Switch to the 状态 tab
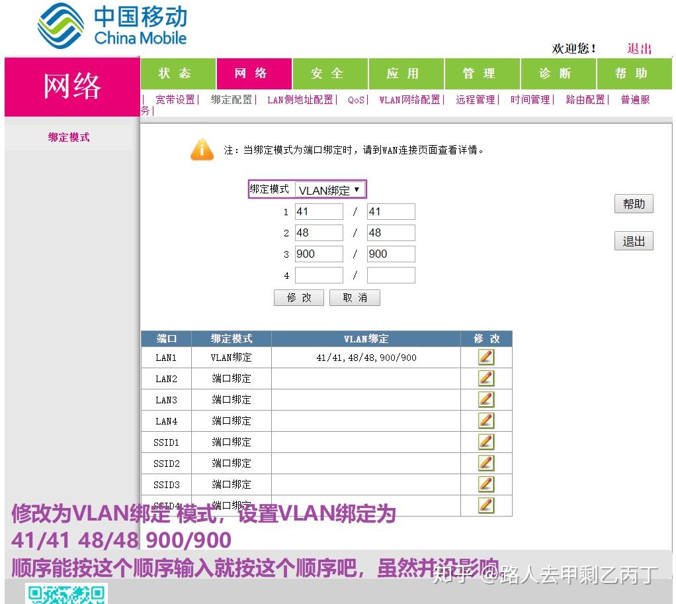The width and height of the screenshot is (676, 604). (177, 74)
